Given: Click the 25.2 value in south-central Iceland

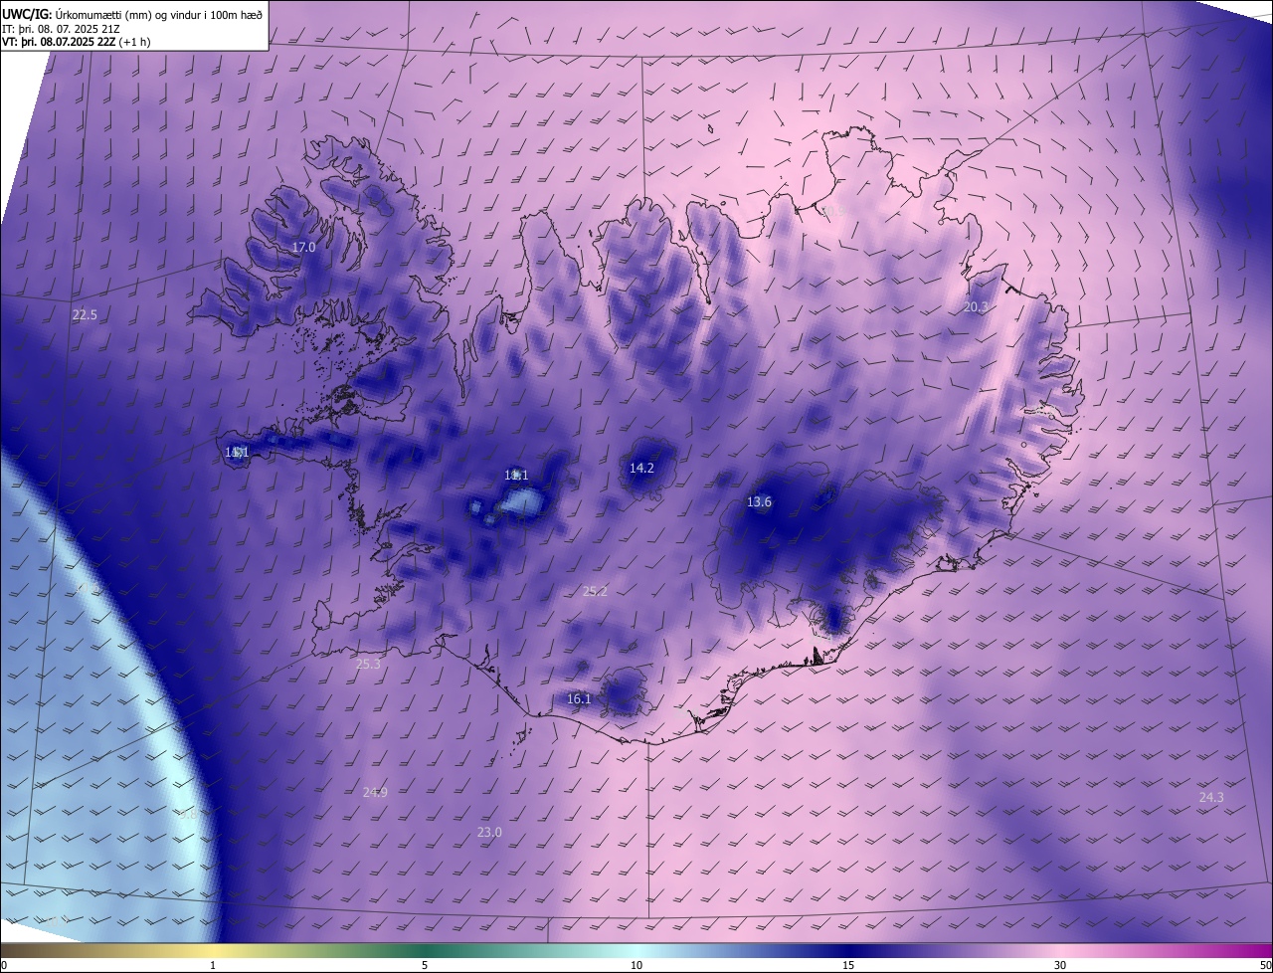Looking at the screenshot, I should click(595, 591).
